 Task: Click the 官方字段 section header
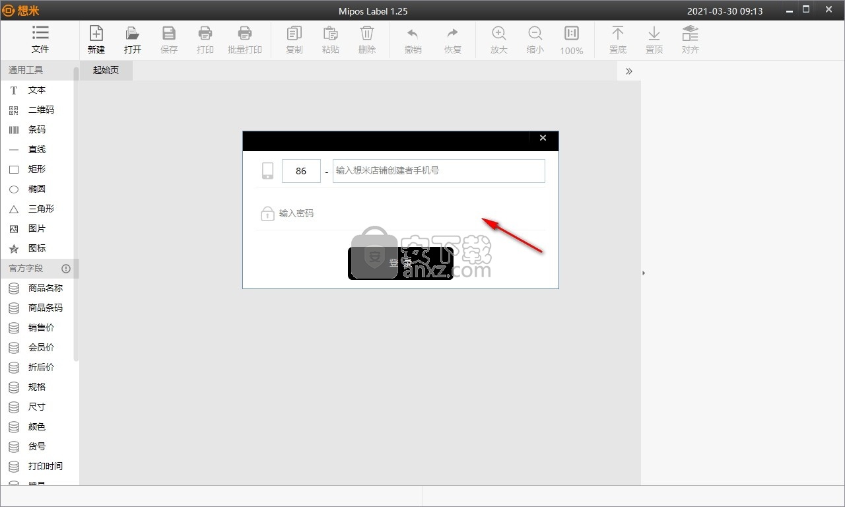[x=37, y=269]
